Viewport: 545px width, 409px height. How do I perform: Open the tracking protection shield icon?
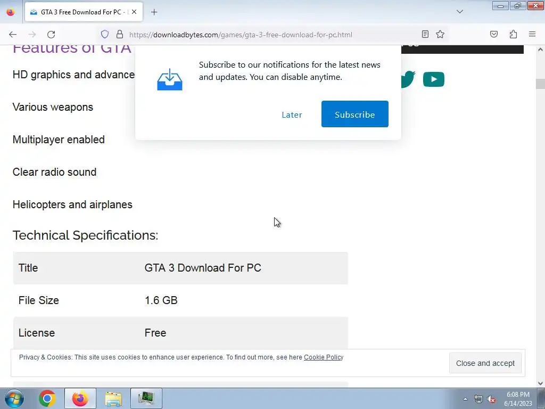[105, 35]
